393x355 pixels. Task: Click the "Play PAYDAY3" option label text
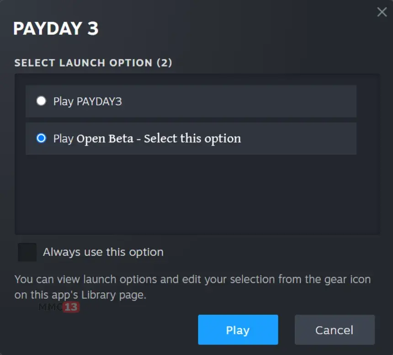click(87, 101)
